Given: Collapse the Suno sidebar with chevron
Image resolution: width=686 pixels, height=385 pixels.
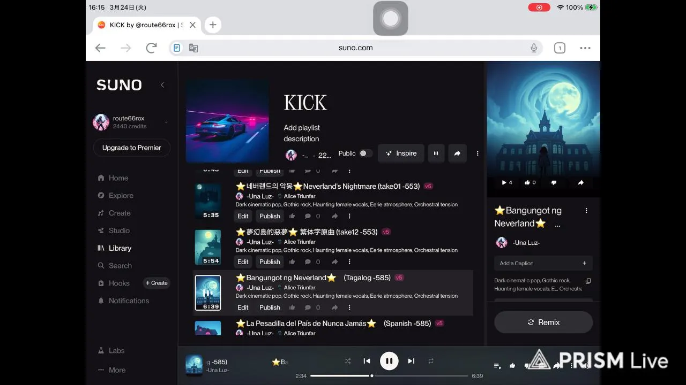Looking at the screenshot, I should pyautogui.click(x=162, y=85).
